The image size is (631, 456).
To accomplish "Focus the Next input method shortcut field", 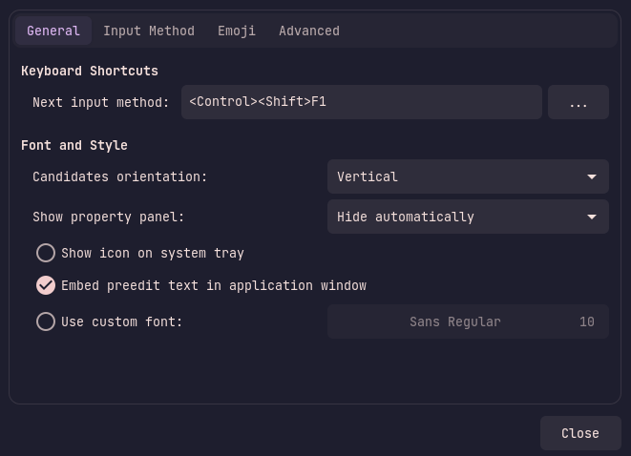I will point(362,102).
